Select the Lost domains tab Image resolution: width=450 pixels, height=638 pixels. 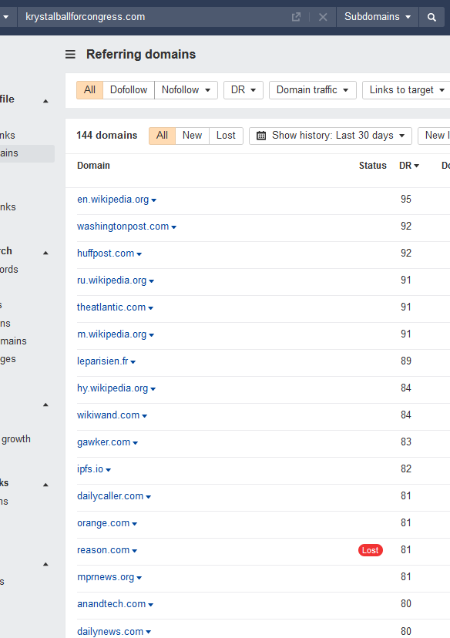pyautogui.click(x=226, y=136)
